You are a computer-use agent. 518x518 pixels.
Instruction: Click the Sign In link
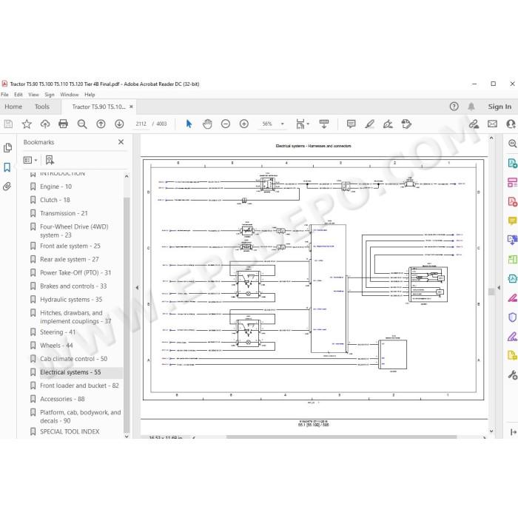pos(499,107)
